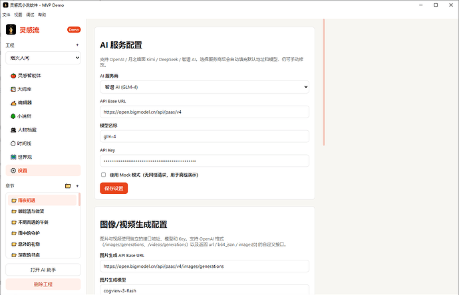Open the 世界观 map icon

tap(13, 157)
